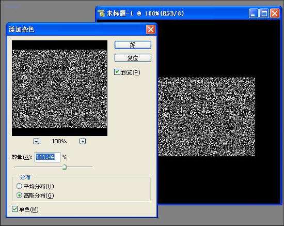
Task: Close the 未标题-1 document window
Action: tap(275, 13)
